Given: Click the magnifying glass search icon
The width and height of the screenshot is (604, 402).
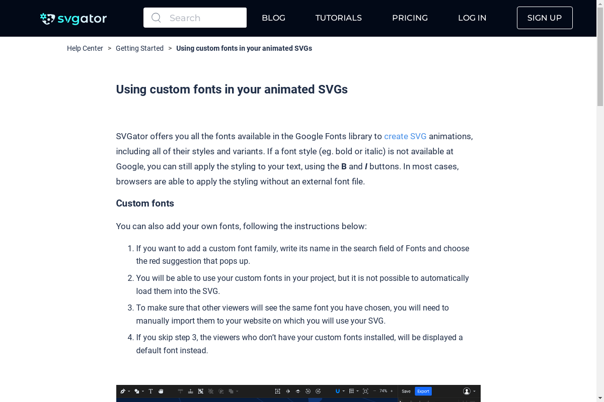Looking at the screenshot, I should point(156,18).
